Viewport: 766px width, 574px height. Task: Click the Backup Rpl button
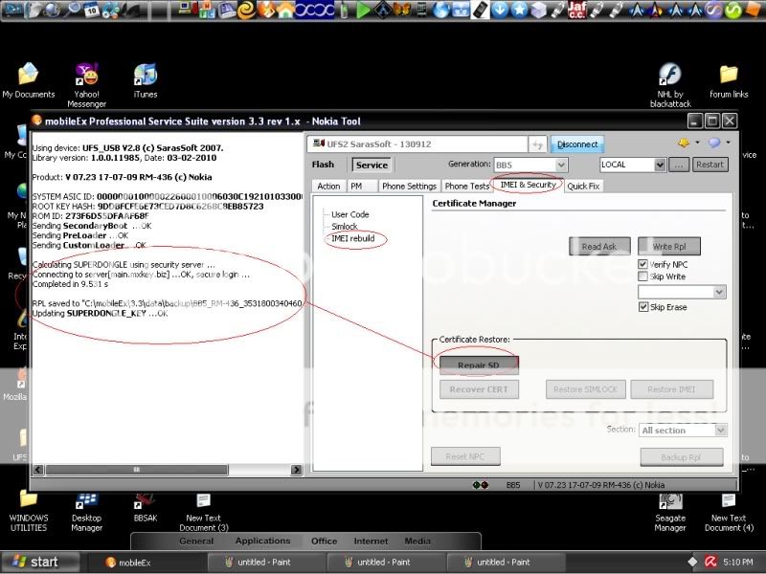coord(681,457)
